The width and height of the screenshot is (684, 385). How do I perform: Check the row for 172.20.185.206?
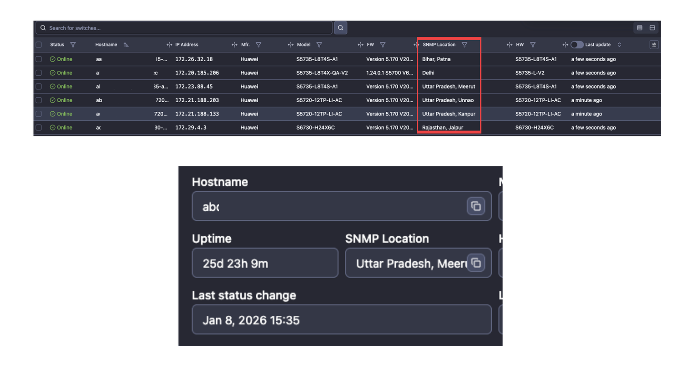[x=39, y=73]
